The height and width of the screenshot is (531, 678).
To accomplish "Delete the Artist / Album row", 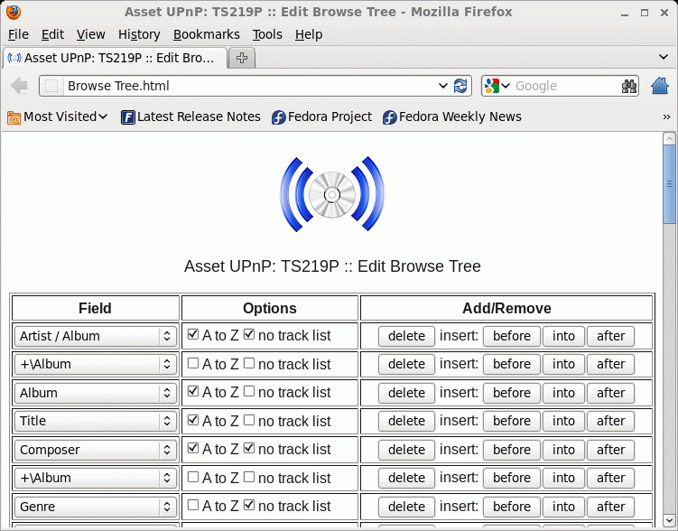I will click(406, 336).
